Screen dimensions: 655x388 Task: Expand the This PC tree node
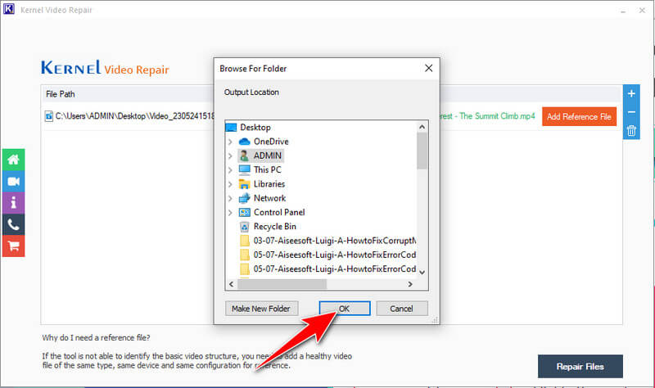[230, 170]
